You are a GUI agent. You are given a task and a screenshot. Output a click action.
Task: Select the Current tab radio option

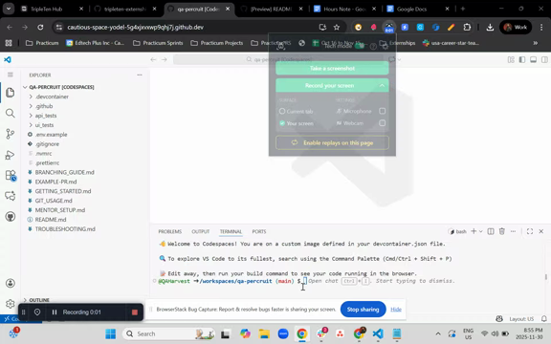point(282,111)
